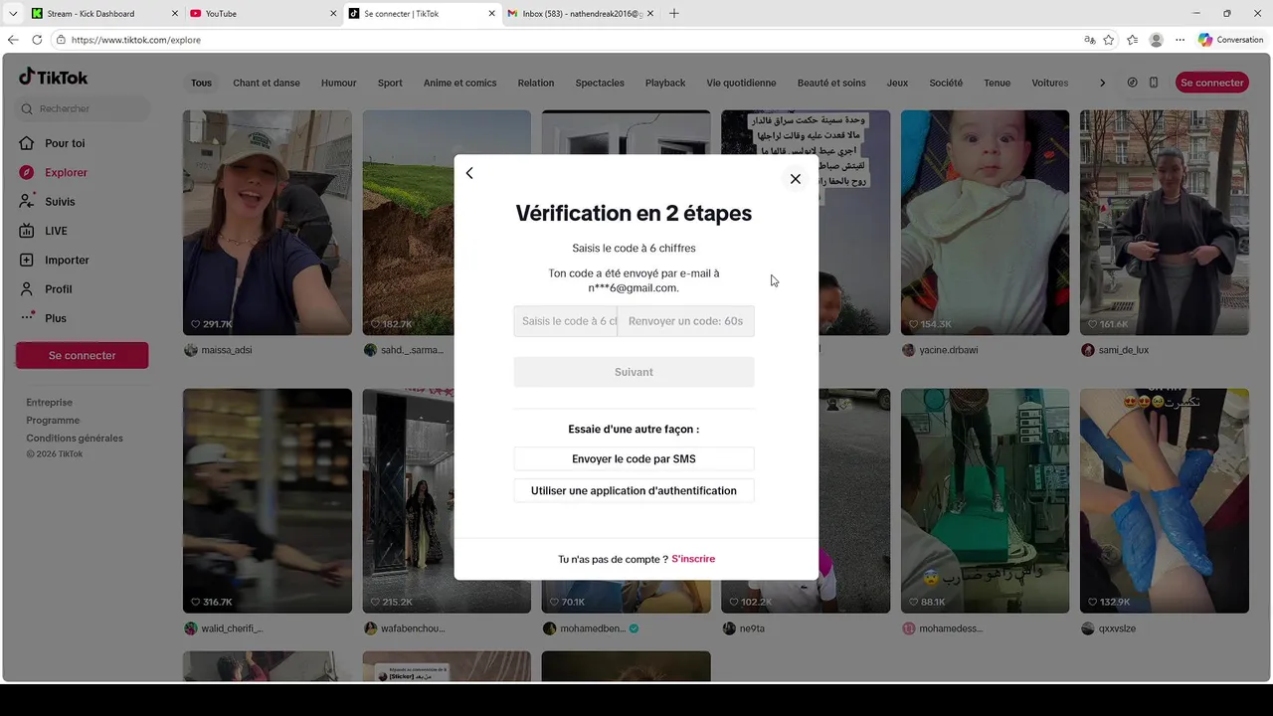Open sami_de_lux video thumbnail
This screenshot has height=716, width=1273.
point(1165,223)
